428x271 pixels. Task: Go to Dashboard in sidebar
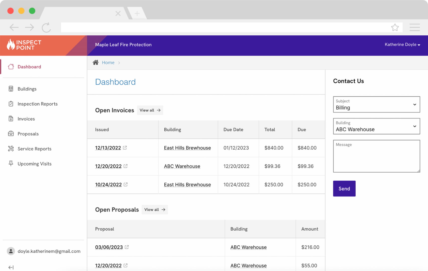pos(29,67)
